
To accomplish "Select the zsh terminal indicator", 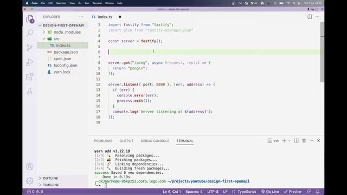I will [273, 141].
